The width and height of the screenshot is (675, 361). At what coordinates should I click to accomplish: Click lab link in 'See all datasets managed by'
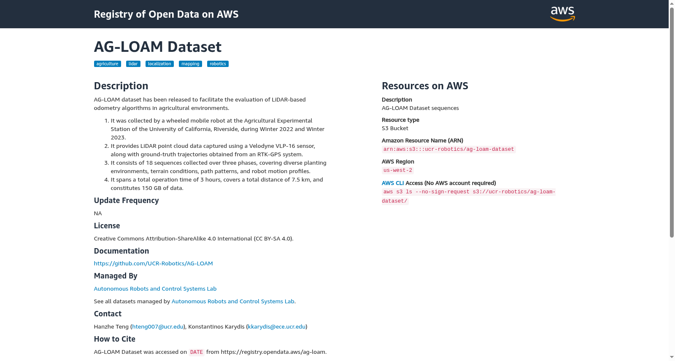[233, 302]
